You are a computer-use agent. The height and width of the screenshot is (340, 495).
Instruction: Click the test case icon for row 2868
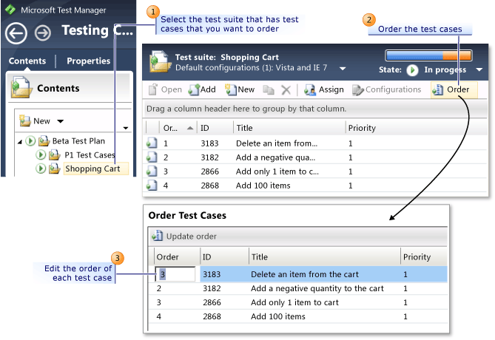pos(152,185)
